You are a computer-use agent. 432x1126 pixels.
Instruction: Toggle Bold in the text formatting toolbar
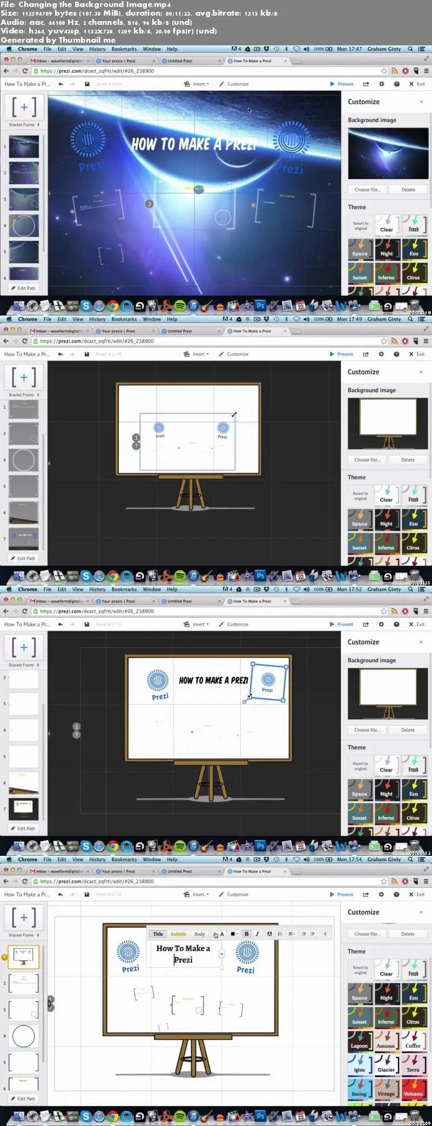(247, 934)
